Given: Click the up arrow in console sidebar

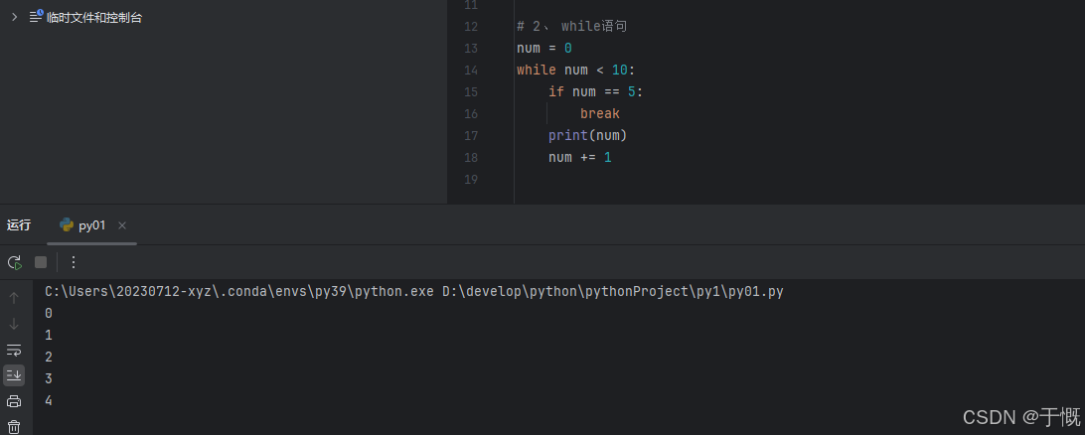Looking at the screenshot, I should coord(14,298).
